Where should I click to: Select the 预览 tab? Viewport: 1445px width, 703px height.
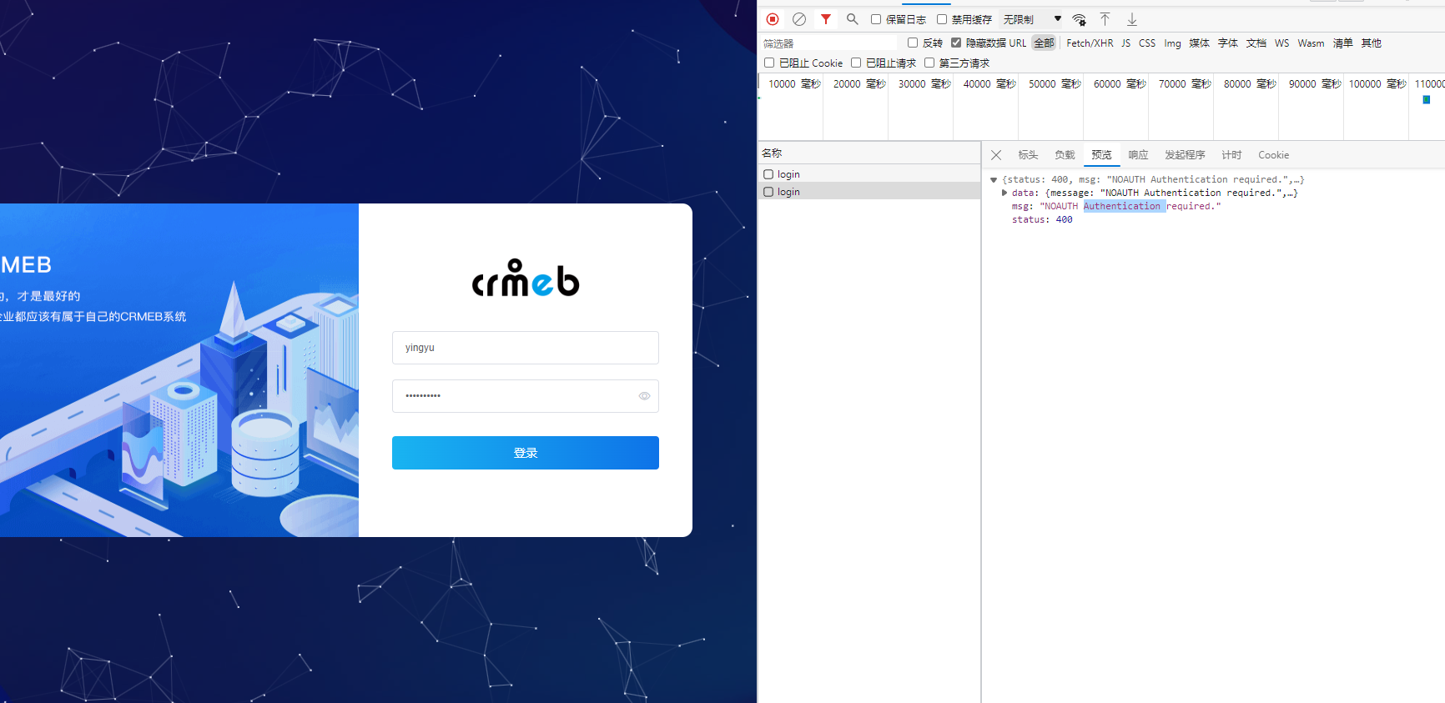tap(1101, 155)
